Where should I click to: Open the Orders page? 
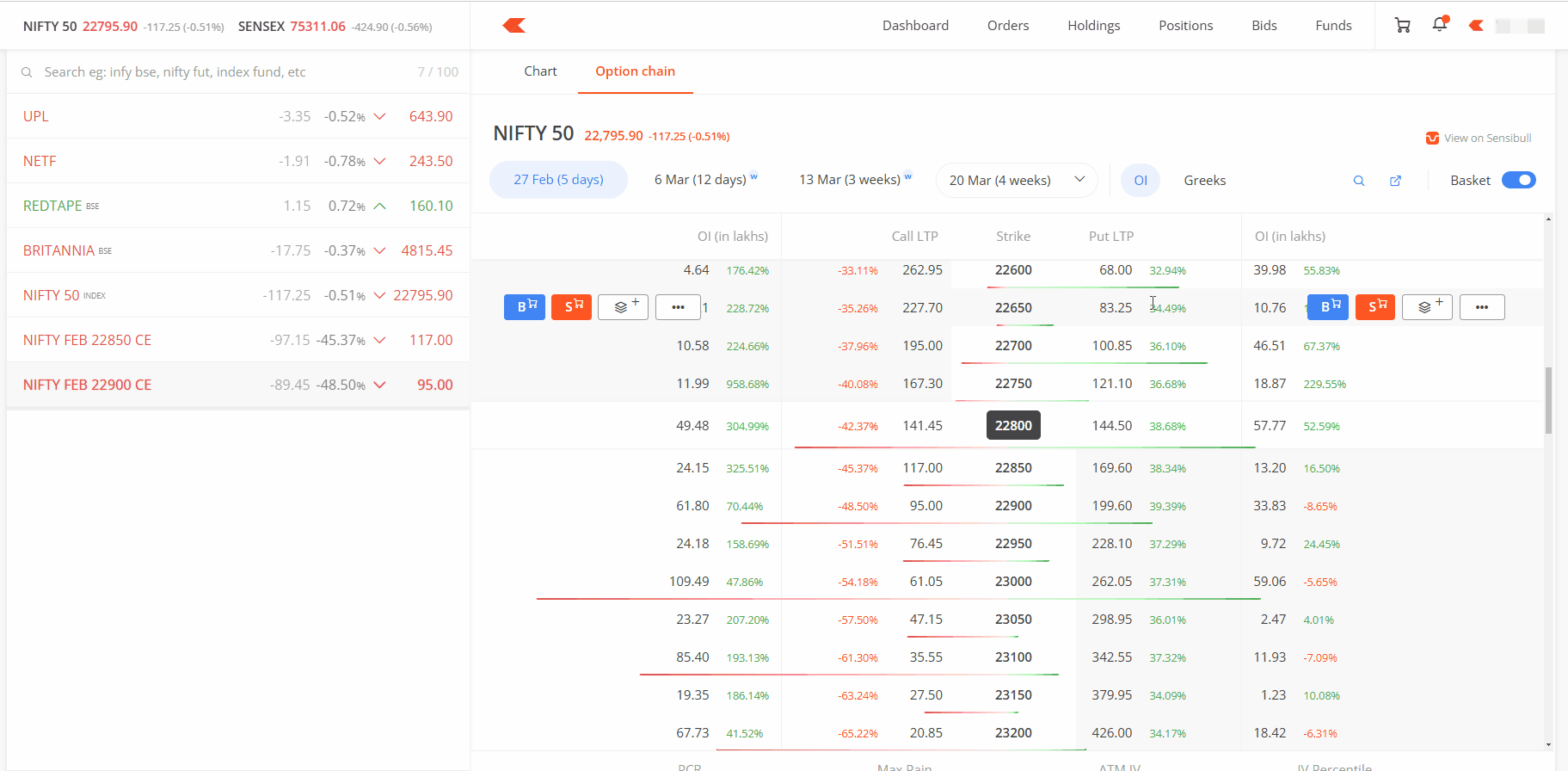click(x=1008, y=26)
